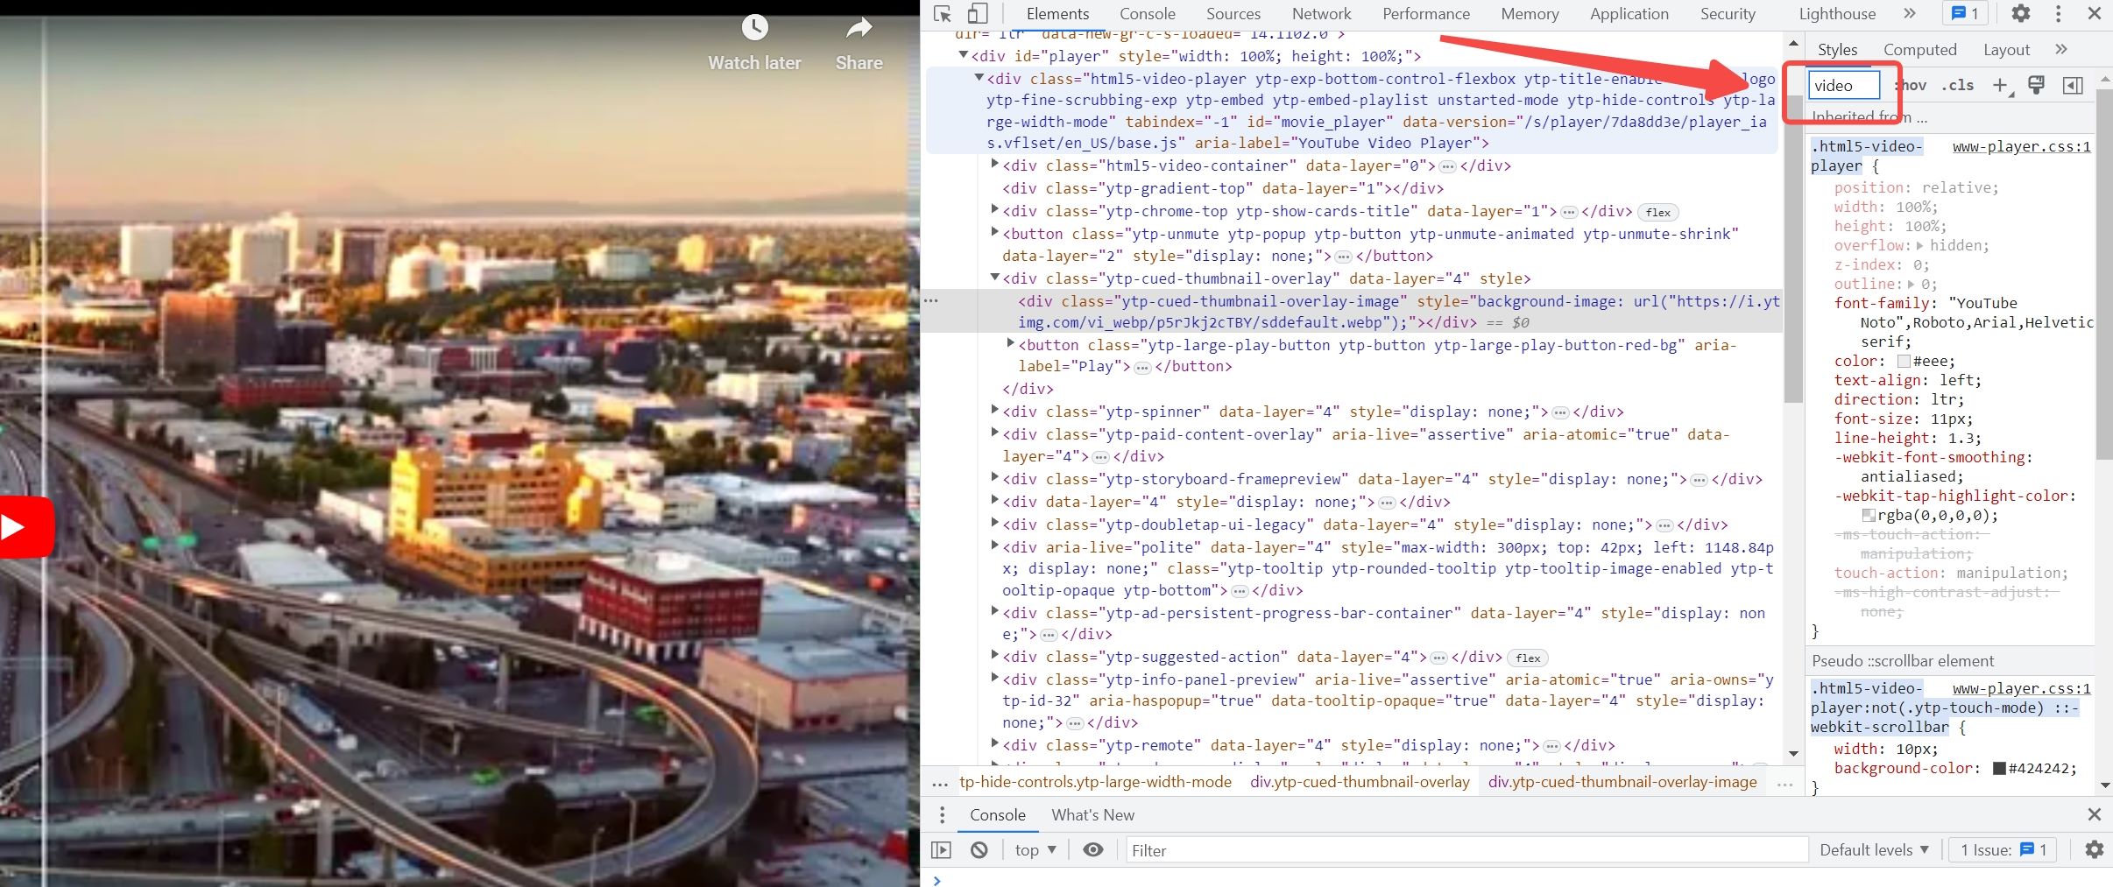
Task: Open the Lighthouse panel tab
Action: 1837,14
